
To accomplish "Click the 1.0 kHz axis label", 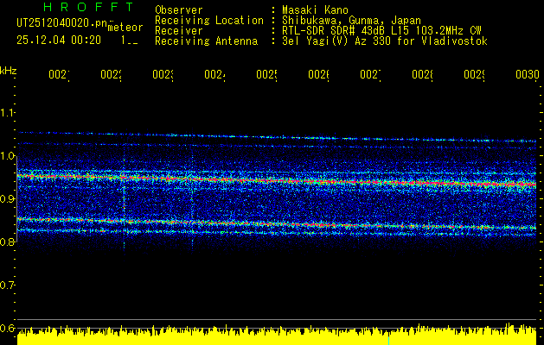I will coord(7,156).
